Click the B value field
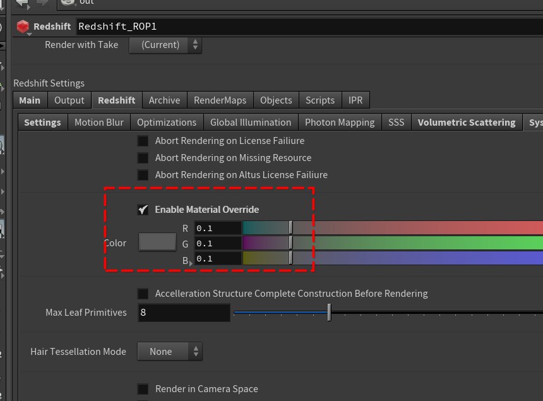This screenshot has height=401, width=543. [217, 259]
